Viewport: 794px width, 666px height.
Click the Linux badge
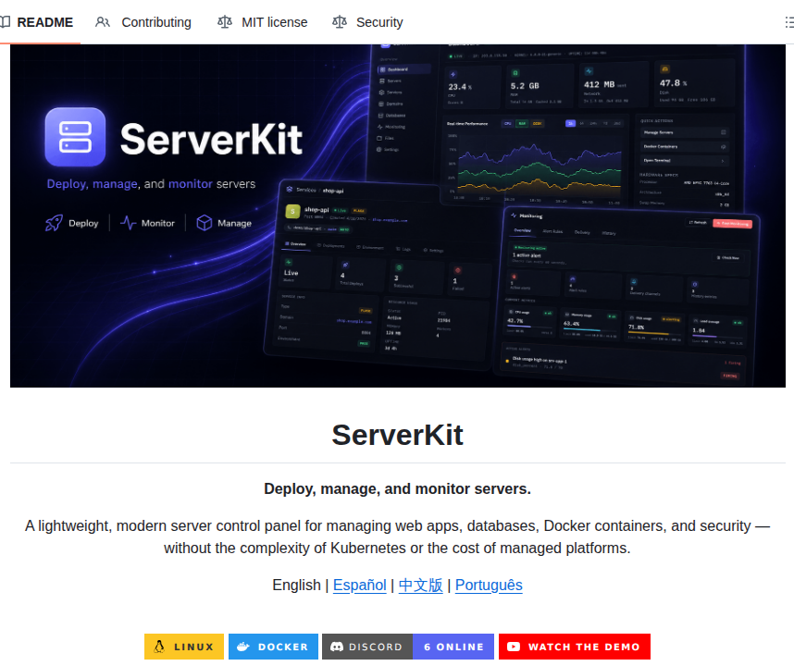point(184,647)
